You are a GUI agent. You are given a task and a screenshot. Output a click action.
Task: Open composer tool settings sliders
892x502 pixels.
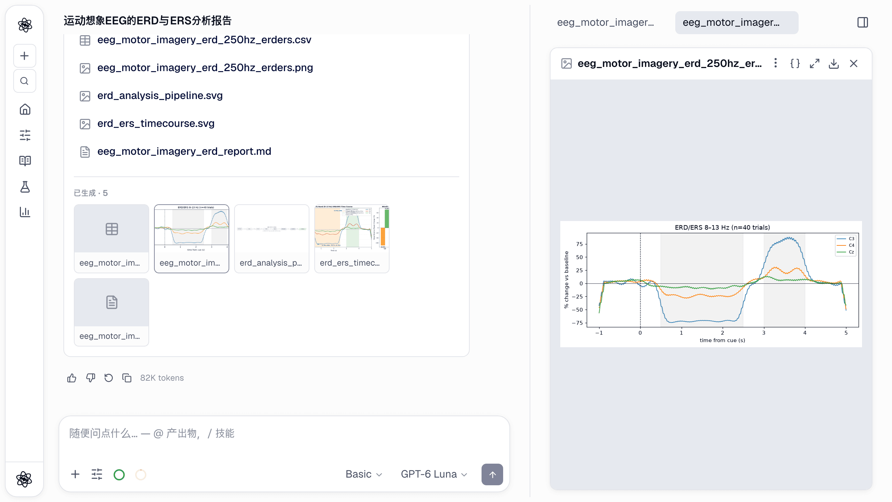point(97,474)
